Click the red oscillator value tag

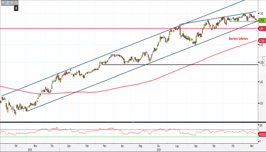261,134
